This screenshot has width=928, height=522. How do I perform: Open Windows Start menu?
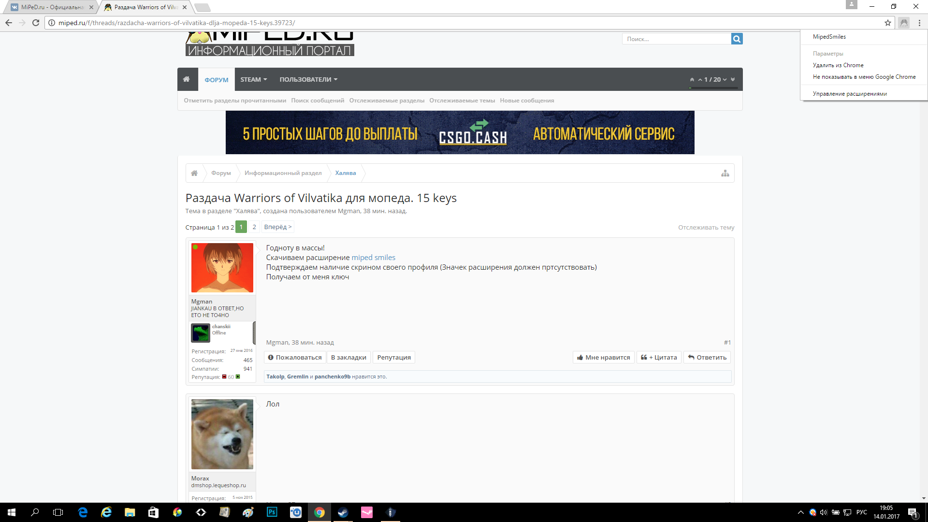[x=12, y=512]
